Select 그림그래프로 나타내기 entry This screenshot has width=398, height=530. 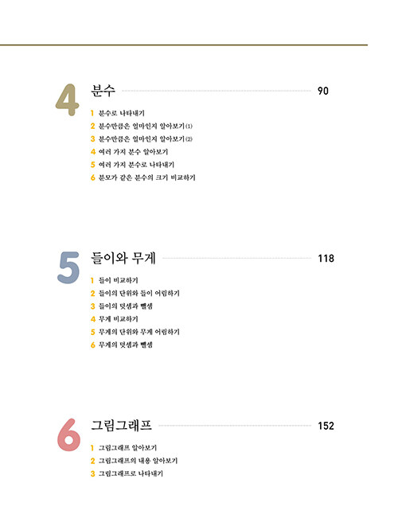(131, 473)
